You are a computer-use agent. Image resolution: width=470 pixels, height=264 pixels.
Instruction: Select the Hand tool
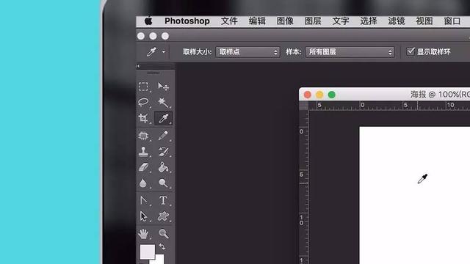[x=144, y=233]
